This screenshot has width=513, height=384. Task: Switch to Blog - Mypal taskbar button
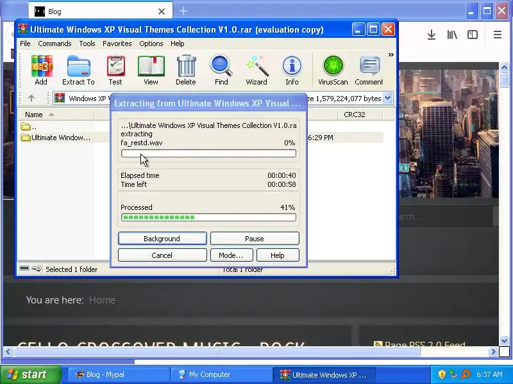pyautogui.click(x=119, y=374)
